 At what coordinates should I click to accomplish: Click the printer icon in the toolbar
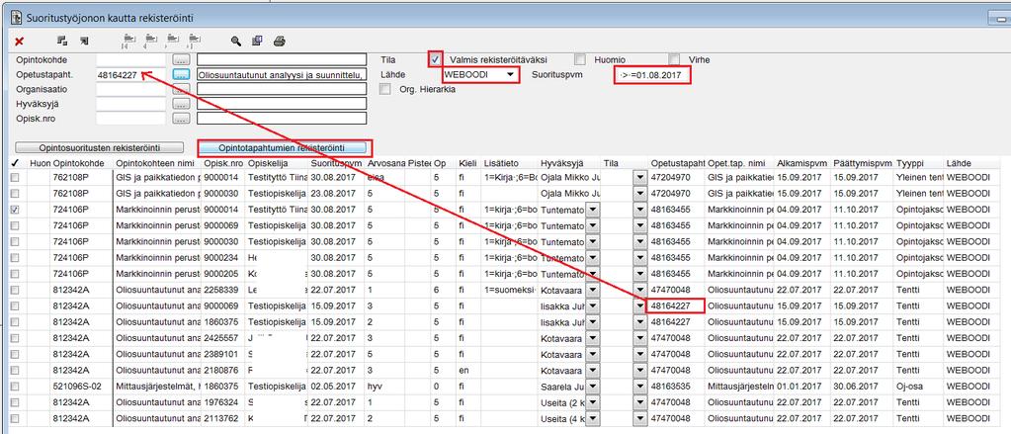point(279,42)
